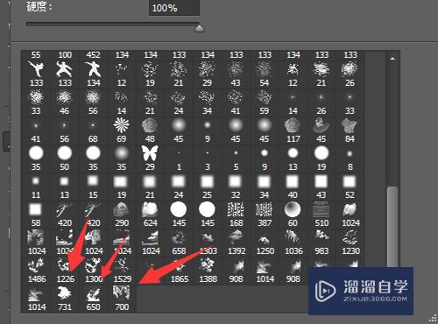The width and height of the screenshot is (438, 324).
Task: Choose the brush preset sized 84
Action: pos(350,125)
